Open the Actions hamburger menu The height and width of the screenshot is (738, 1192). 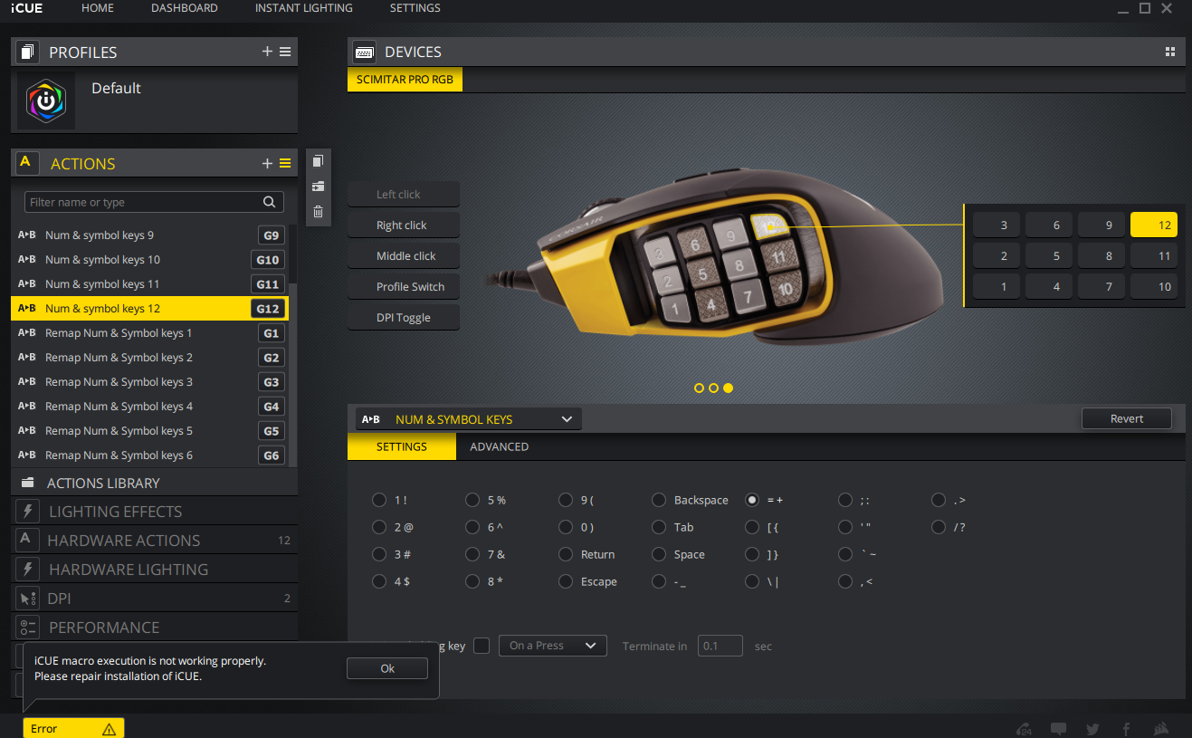tap(285, 163)
